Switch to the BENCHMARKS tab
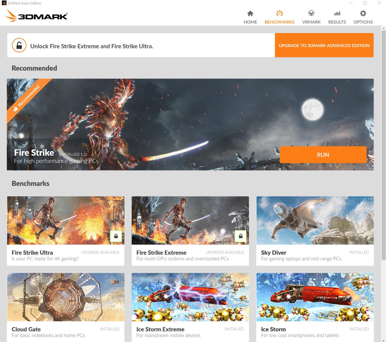Screen dimensions: 386x342 pos(280,17)
